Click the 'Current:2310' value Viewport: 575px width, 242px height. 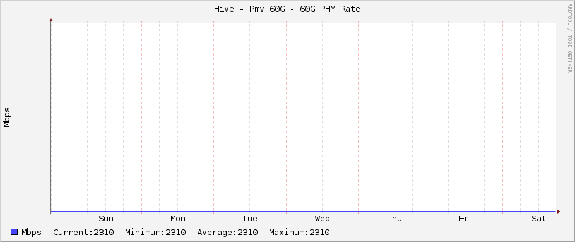[x=83, y=233]
